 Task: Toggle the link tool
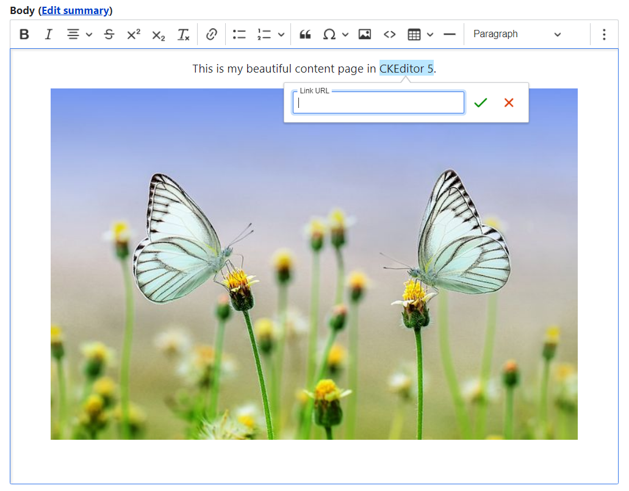point(212,34)
